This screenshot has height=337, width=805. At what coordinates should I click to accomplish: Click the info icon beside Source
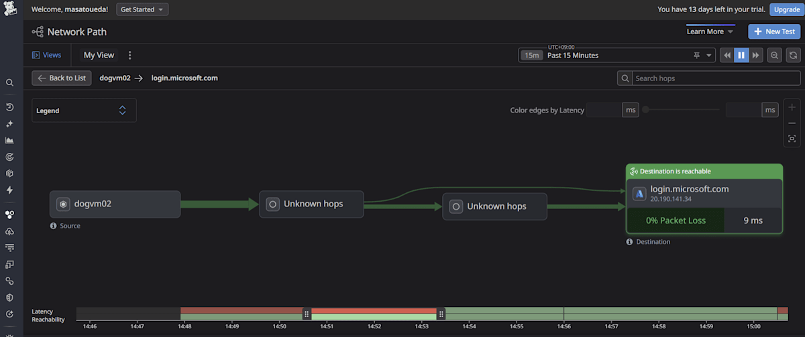[54, 226]
